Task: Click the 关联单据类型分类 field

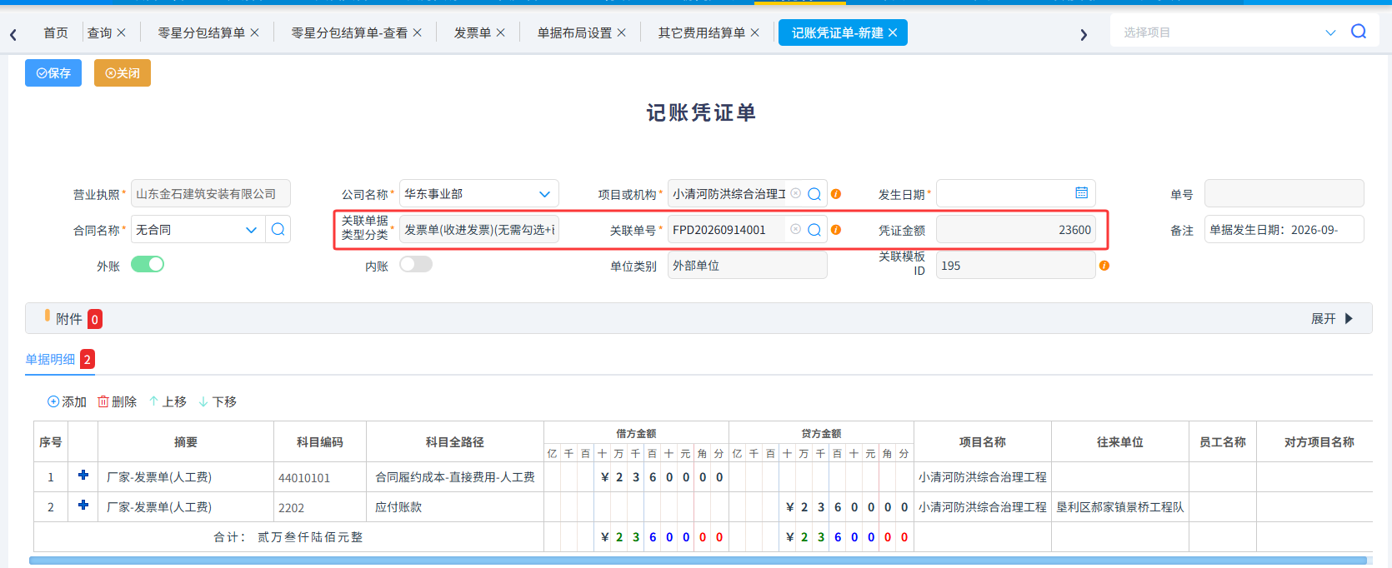Action: 479,229
